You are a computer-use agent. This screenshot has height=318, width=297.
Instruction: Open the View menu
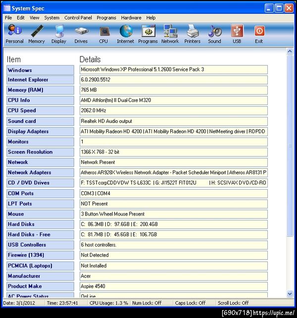click(35, 18)
